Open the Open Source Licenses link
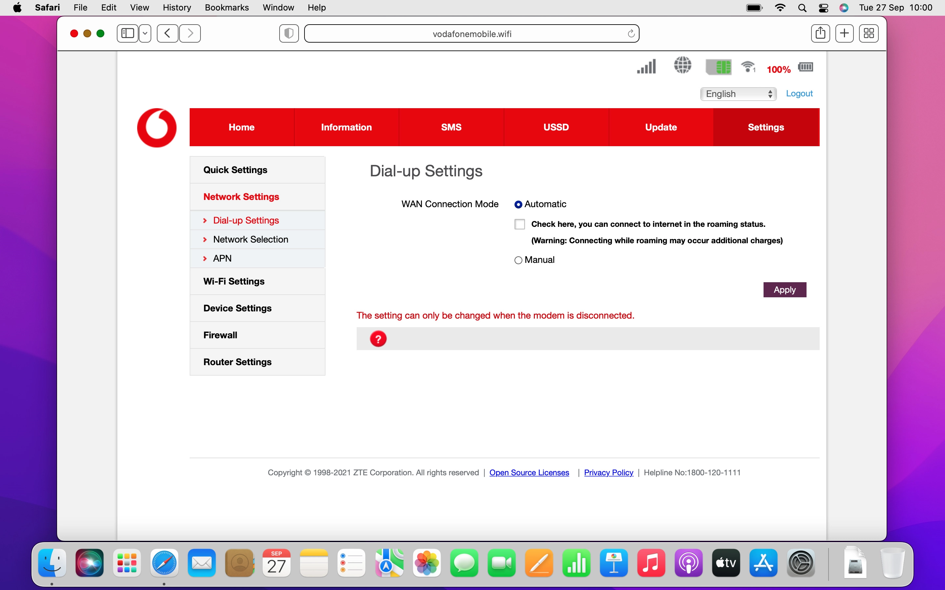 pos(529,472)
